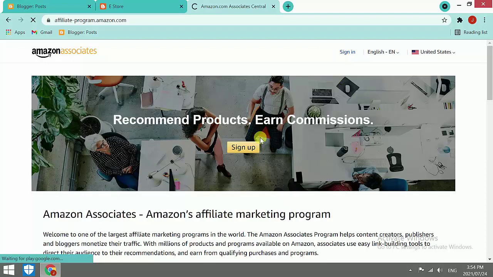This screenshot has width=493, height=277.
Task: Click the browser forward arrow
Action: (x=21, y=20)
